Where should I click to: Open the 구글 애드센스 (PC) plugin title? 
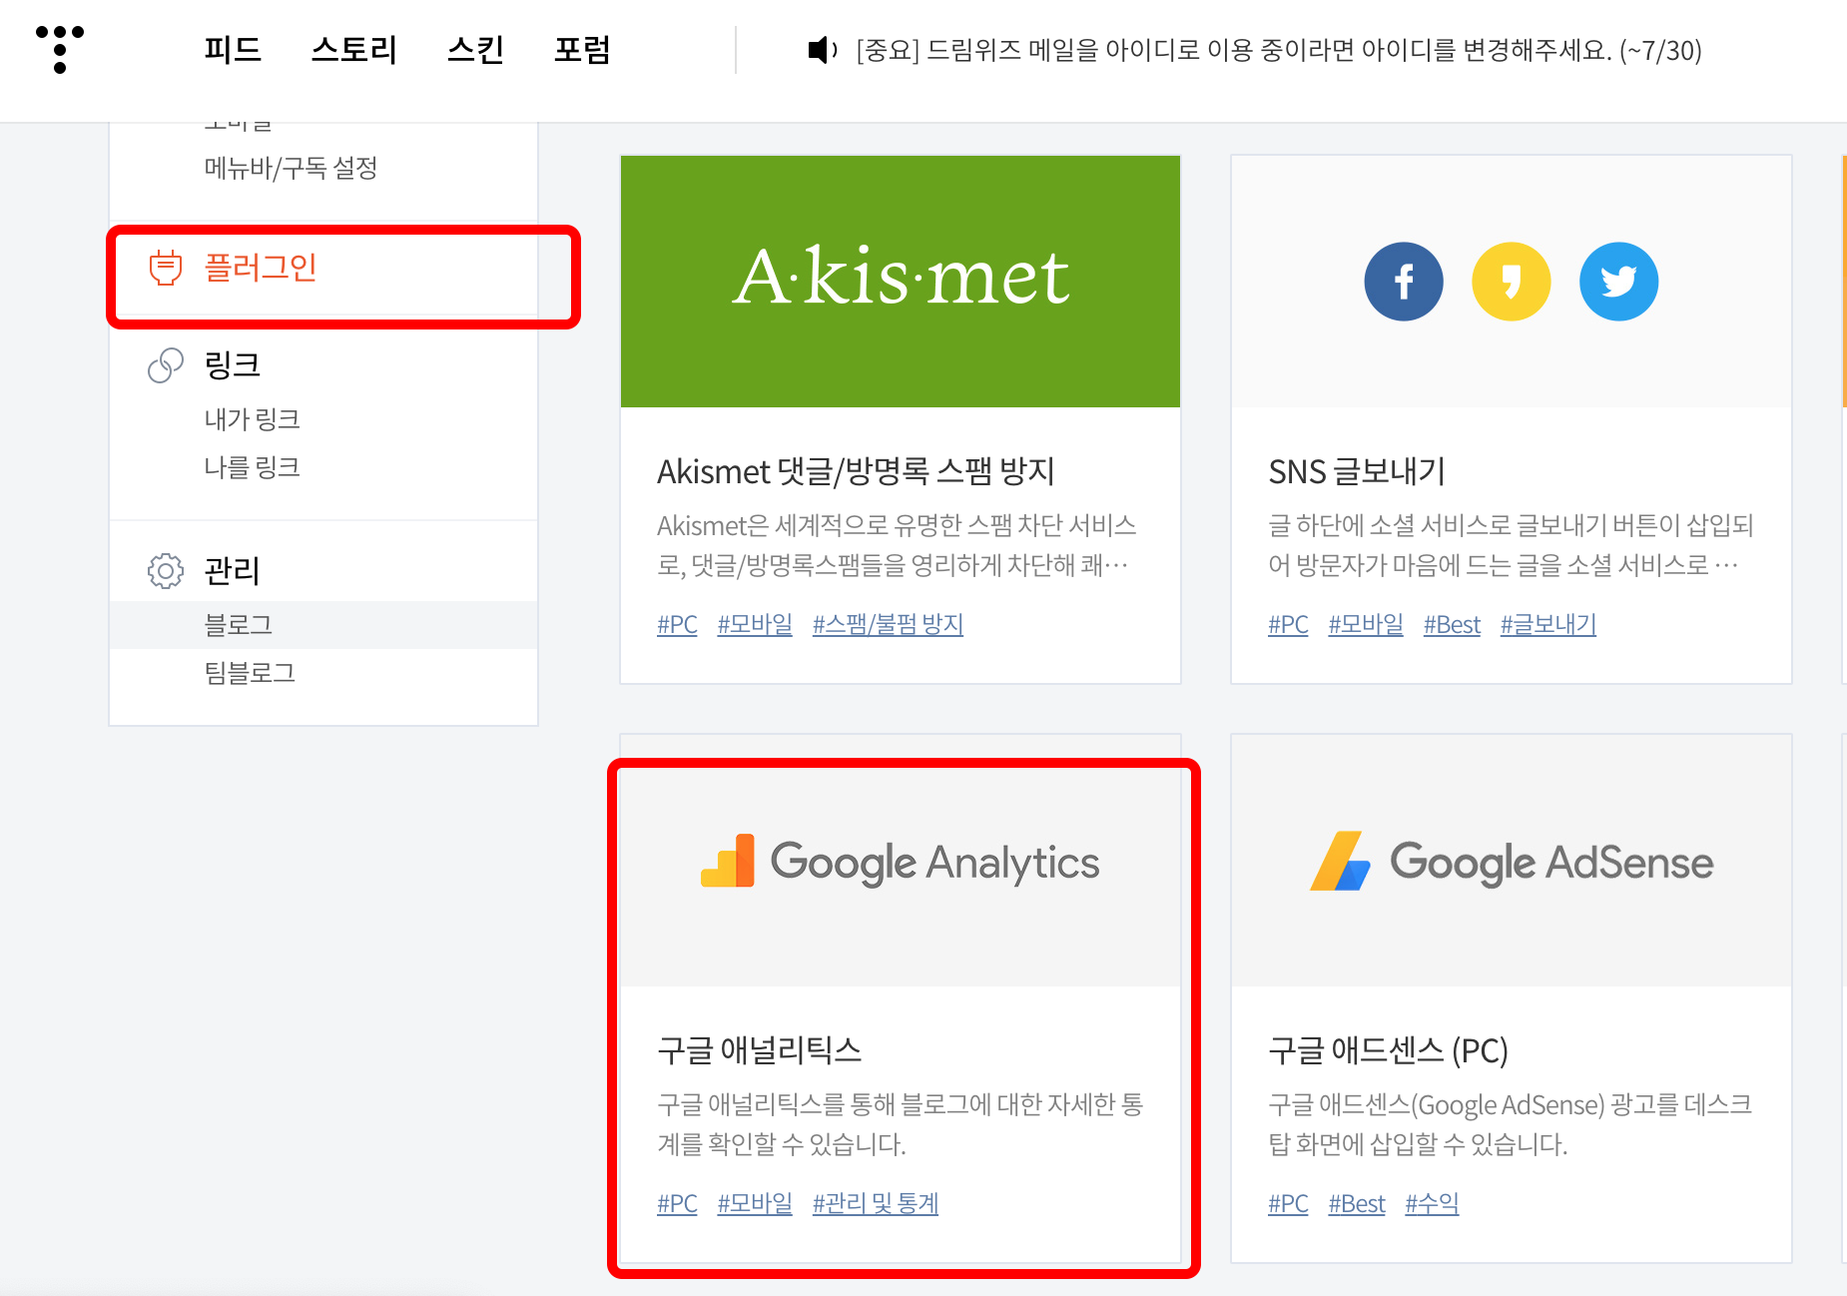pyautogui.click(x=1388, y=1050)
